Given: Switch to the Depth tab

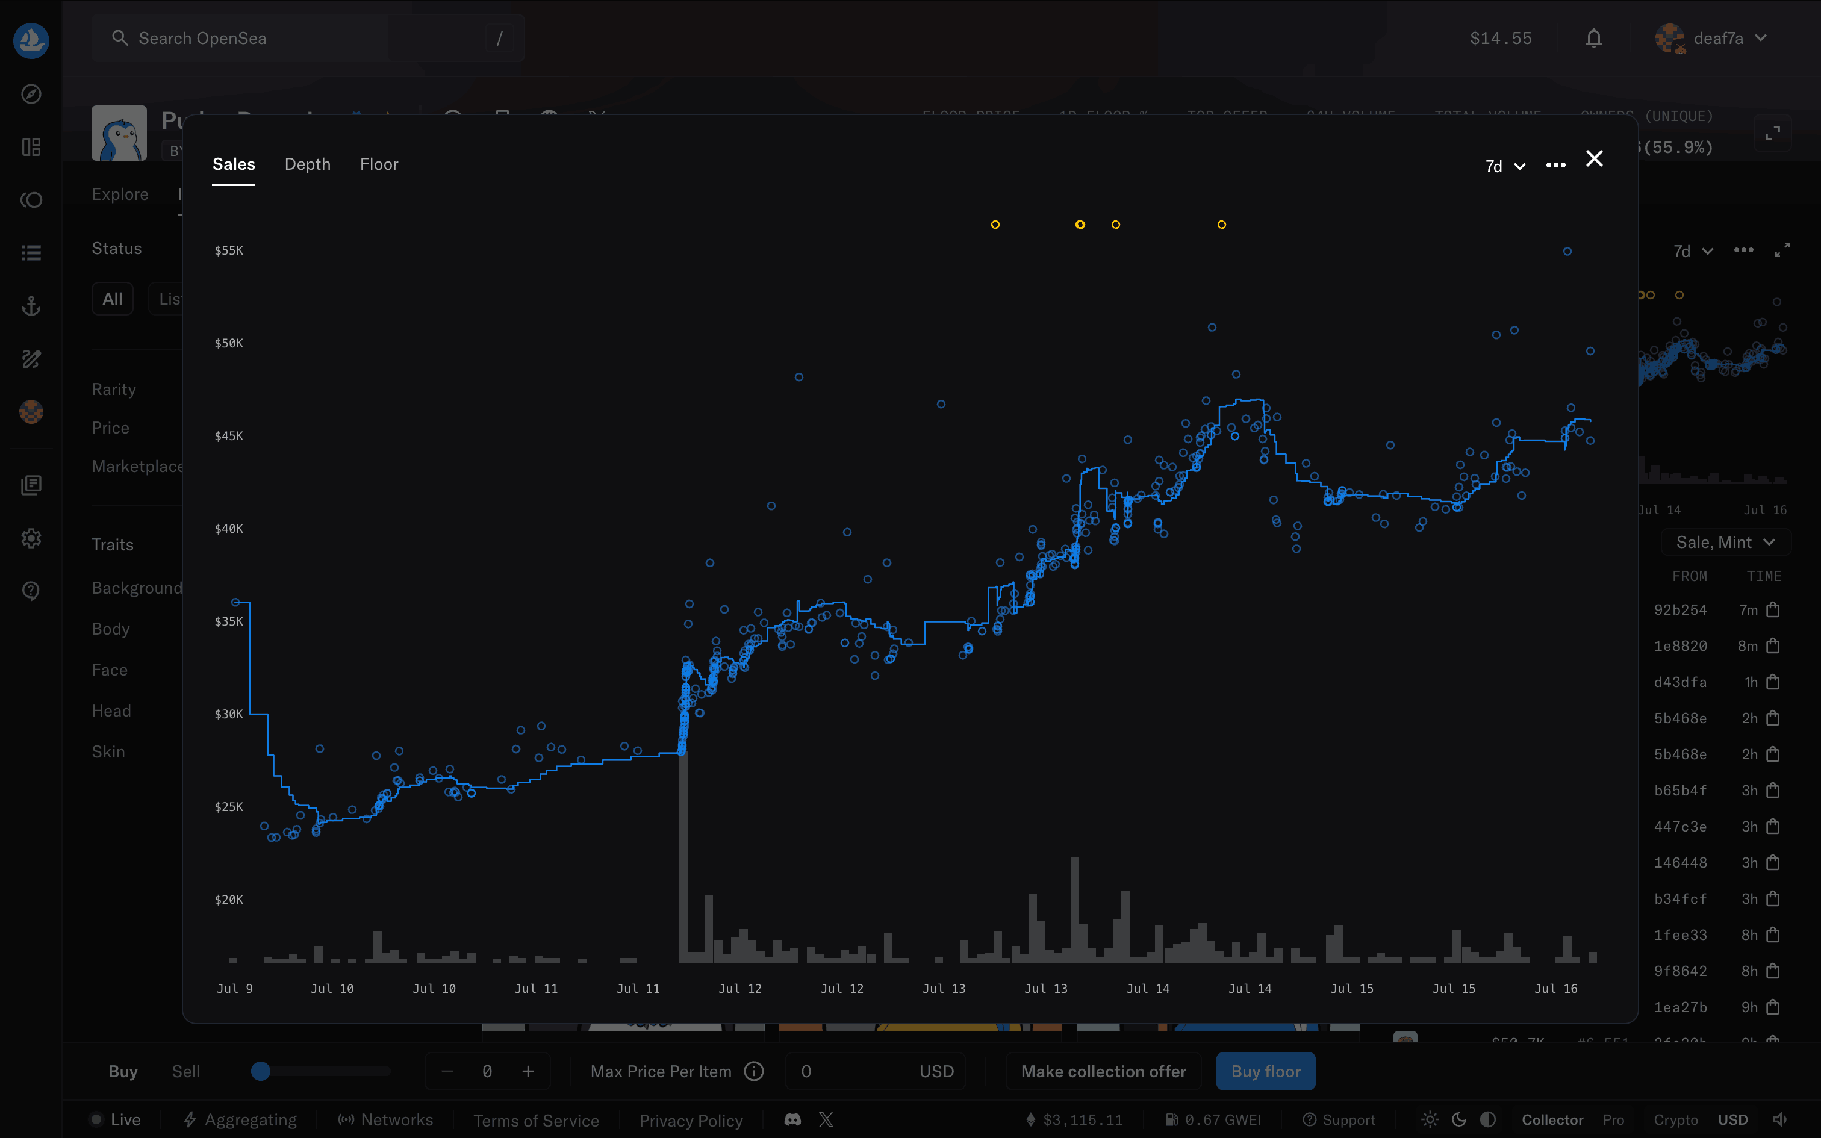Looking at the screenshot, I should coord(307,164).
